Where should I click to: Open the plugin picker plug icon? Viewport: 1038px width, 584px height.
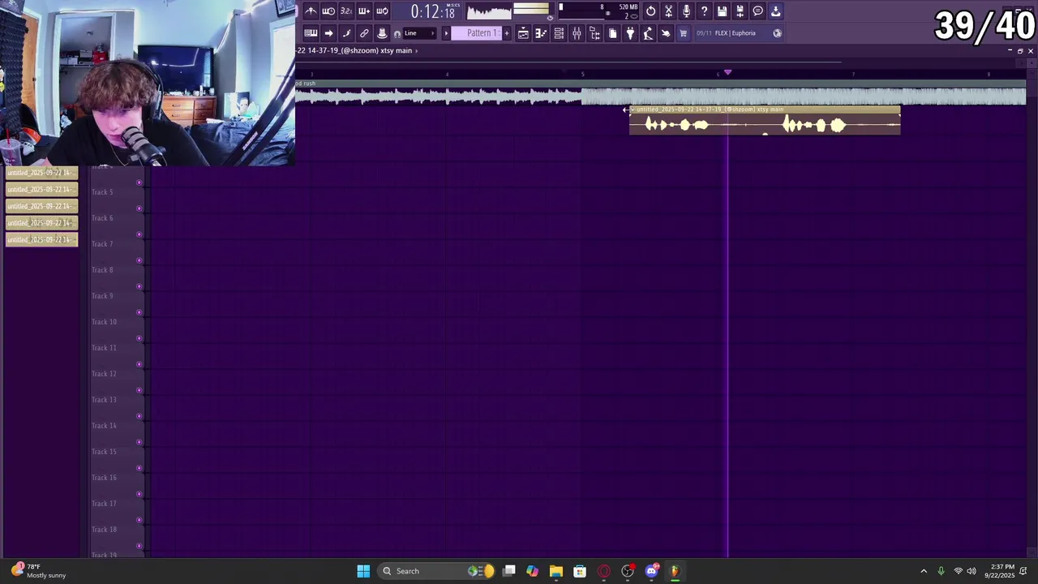tap(630, 33)
